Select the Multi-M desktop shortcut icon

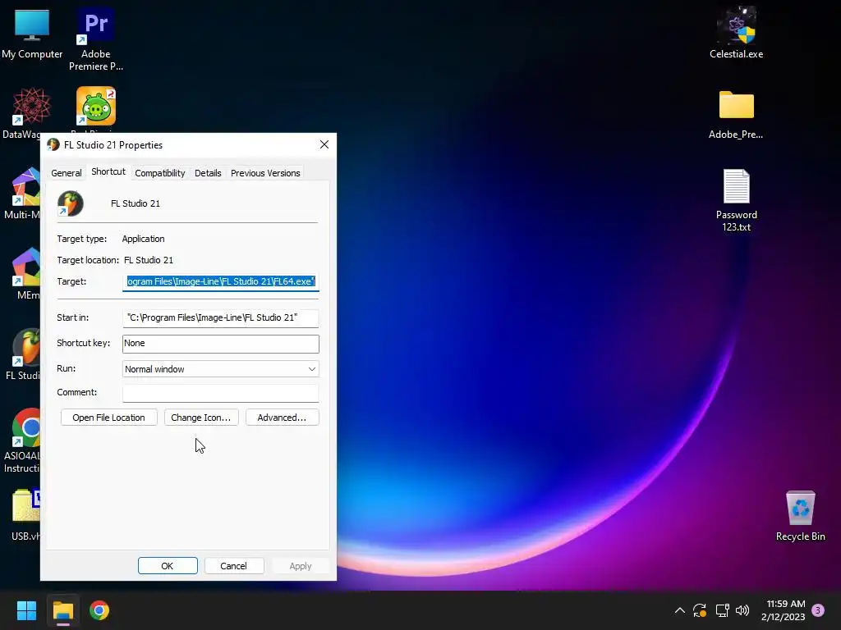pyautogui.click(x=25, y=186)
